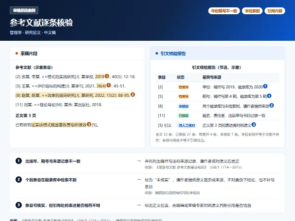This screenshot has height=221, width=295.
Task: Click number 2 circle beside 个别条目在题录库中检索不到
Action: coord(19,179)
